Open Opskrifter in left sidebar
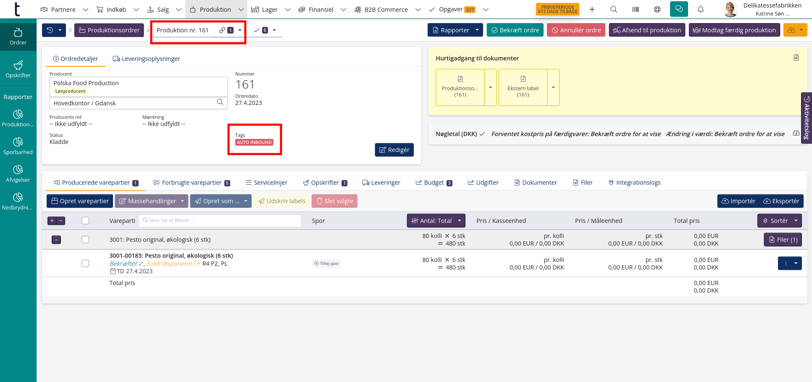The image size is (812, 382). [x=18, y=69]
